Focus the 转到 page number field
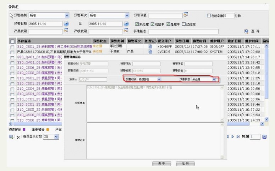This screenshot has height=171, width=275. [255, 137]
